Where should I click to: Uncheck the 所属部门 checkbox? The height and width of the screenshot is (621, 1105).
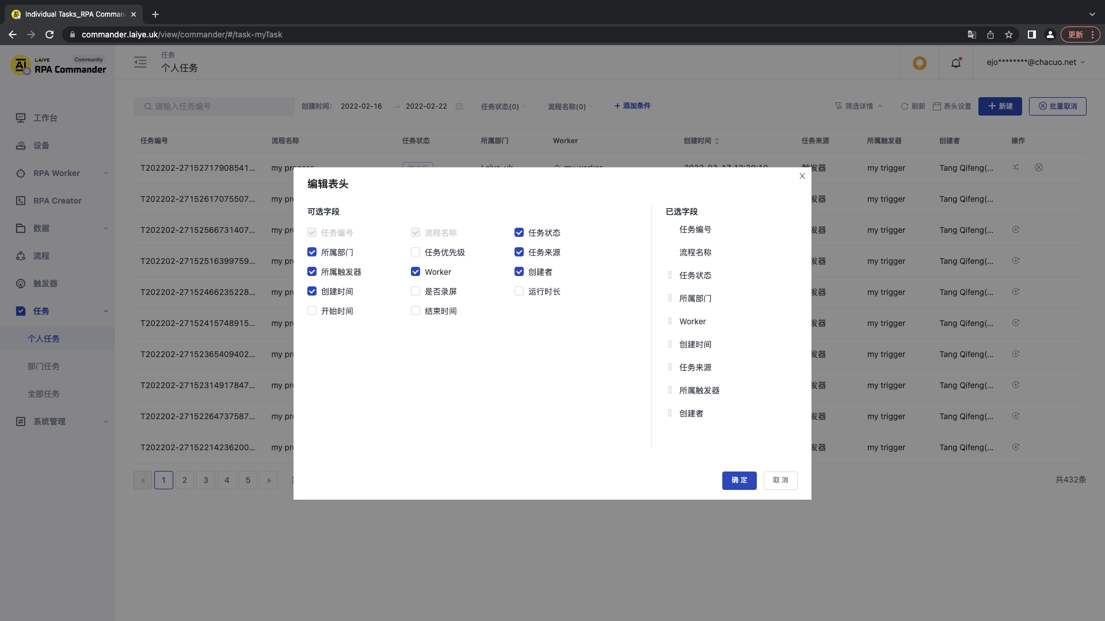point(312,252)
